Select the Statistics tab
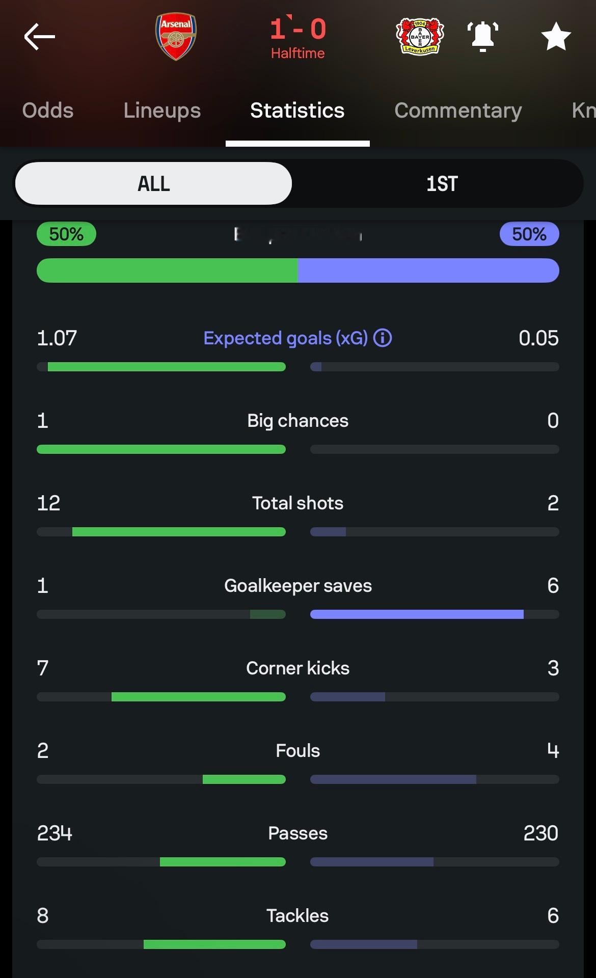 click(297, 111)
